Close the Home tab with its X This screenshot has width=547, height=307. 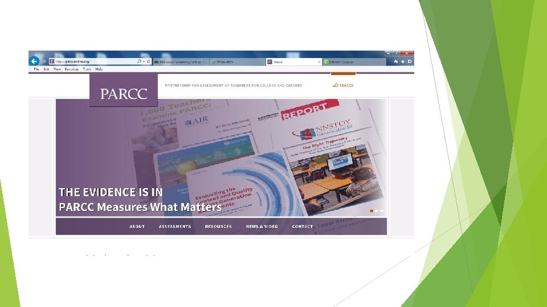coord(319,62)
